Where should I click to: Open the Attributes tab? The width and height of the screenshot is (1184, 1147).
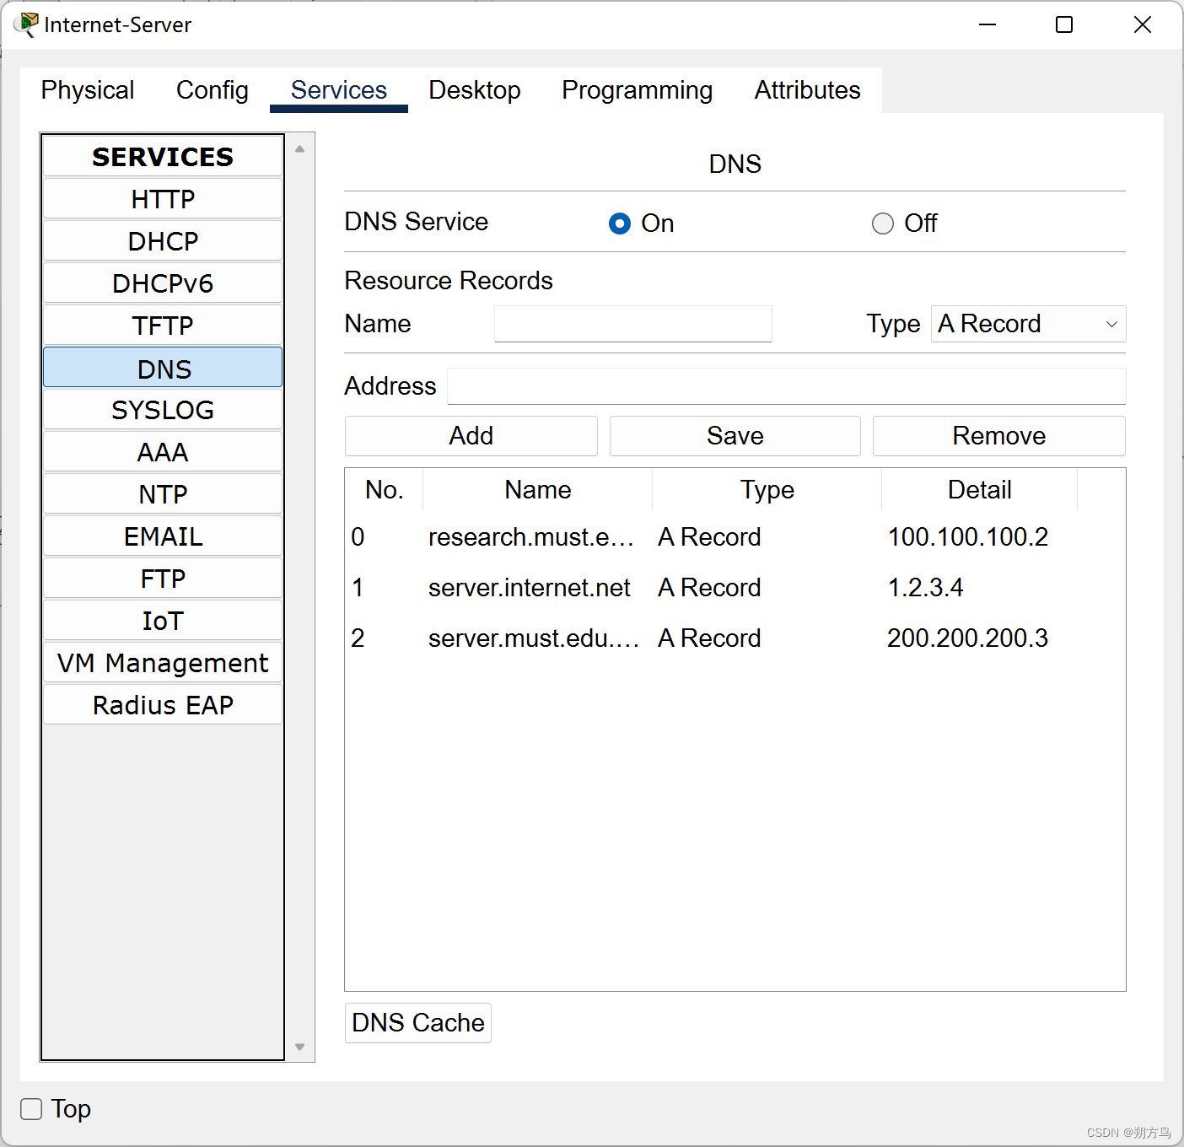click(808, 90)
